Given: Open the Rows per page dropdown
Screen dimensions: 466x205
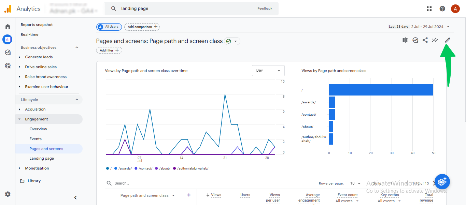Looking at the screenshot, I should (x=355, y=183).
